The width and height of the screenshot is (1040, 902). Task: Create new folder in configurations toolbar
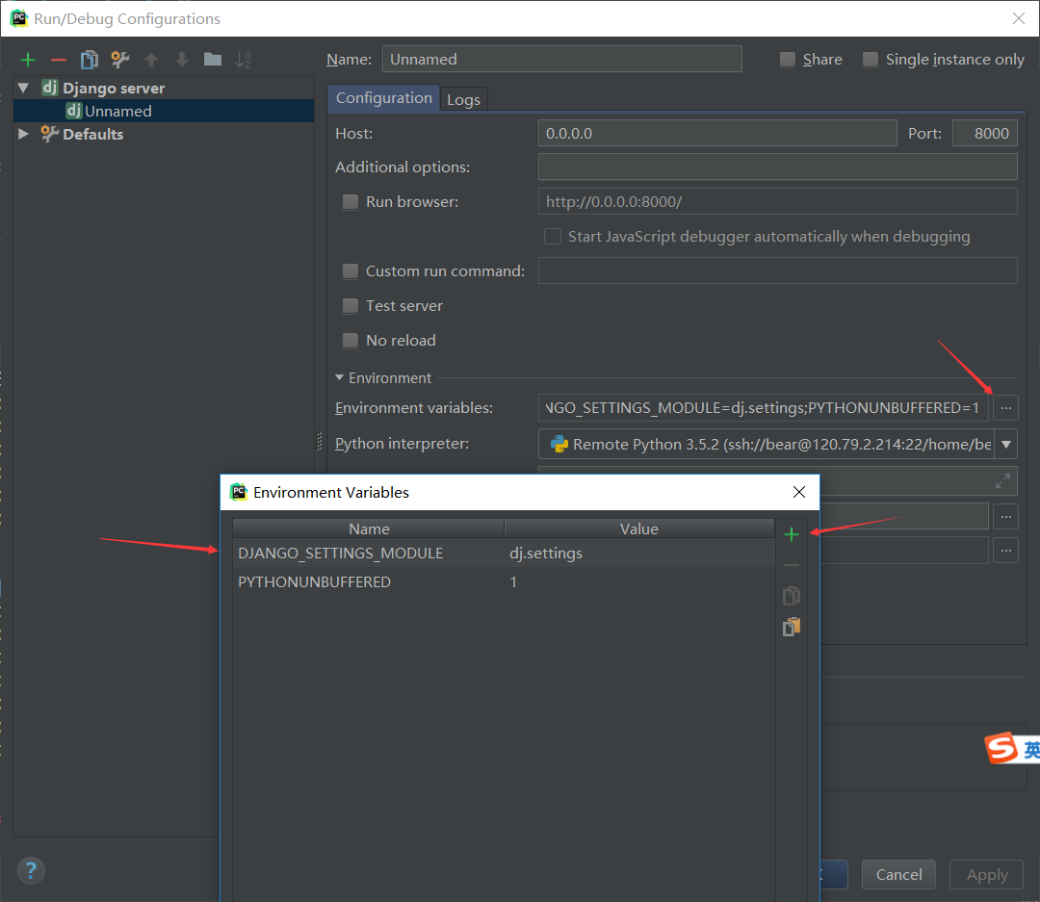pyautogui.click(x=212, y=60)
